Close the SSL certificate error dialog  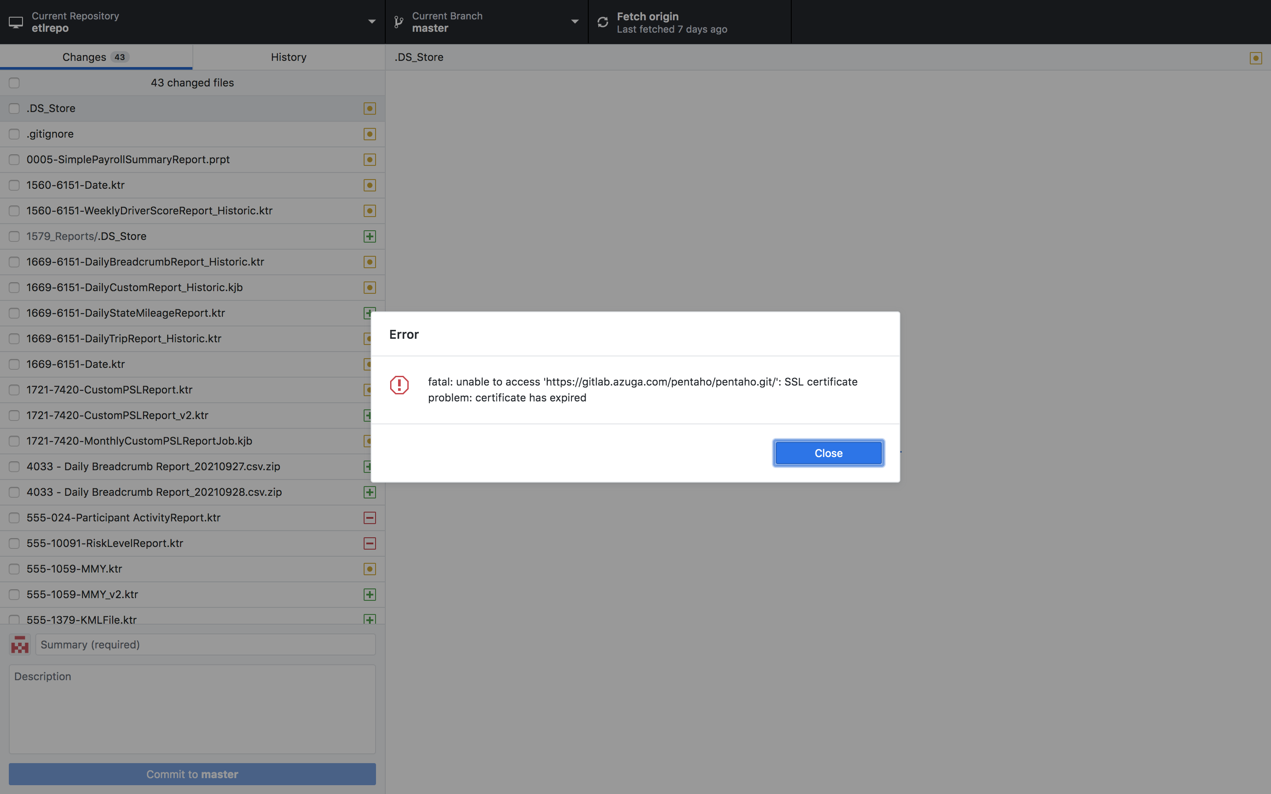click(x=828, y=453)
